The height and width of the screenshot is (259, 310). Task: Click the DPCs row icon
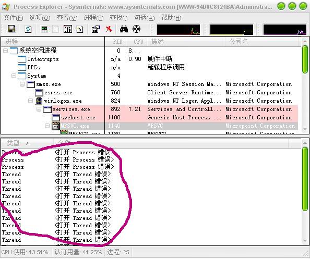click(22, 67)
